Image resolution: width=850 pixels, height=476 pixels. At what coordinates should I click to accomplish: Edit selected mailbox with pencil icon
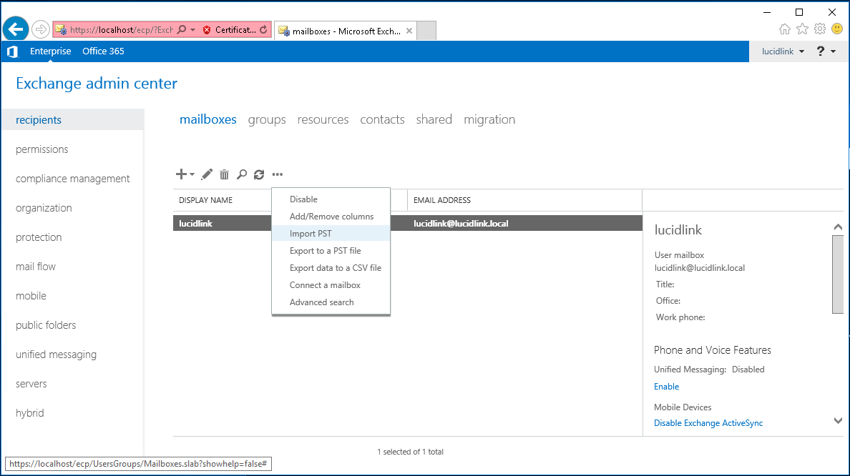coord(207,174)
